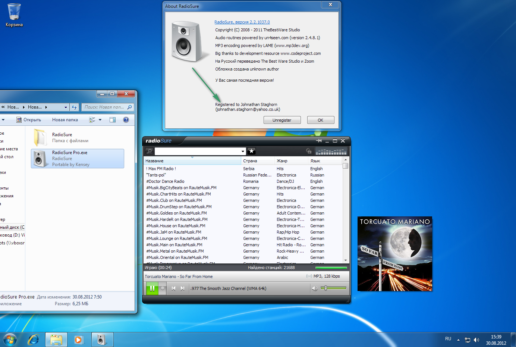The image size is (516, 347).
Task: Select the '! Max FM Radio !' station
Action: 243,169
